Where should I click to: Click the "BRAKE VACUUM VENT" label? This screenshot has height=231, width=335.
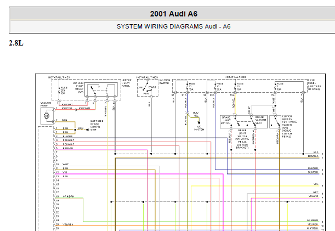coord(260,120)
